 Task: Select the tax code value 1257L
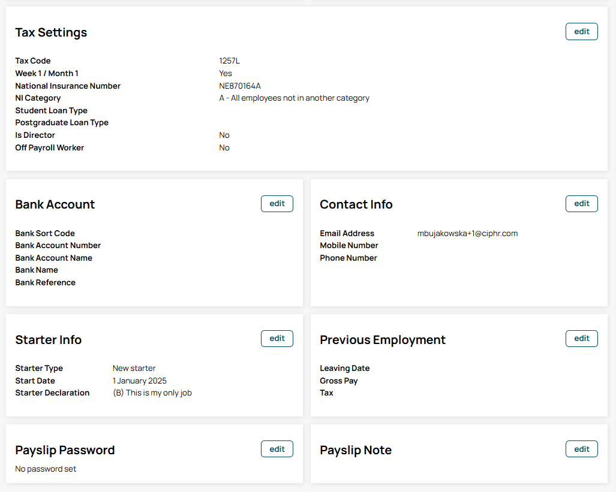229,61
